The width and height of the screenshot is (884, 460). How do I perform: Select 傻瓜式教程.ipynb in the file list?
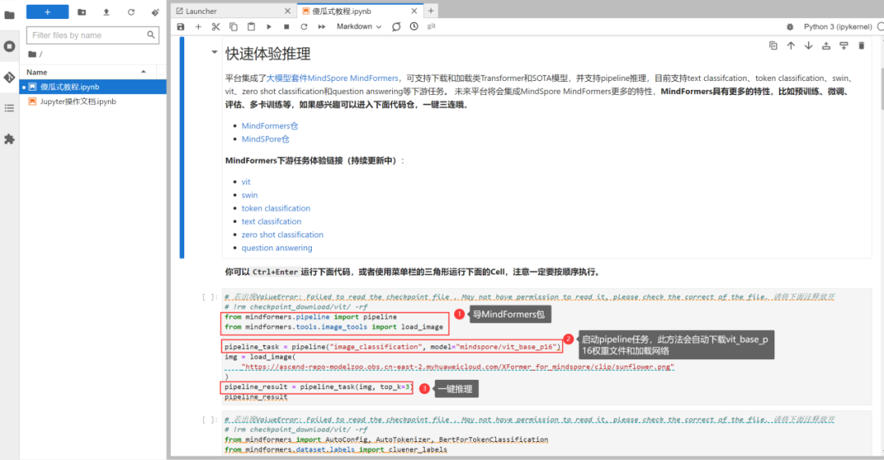pos(93,87)
